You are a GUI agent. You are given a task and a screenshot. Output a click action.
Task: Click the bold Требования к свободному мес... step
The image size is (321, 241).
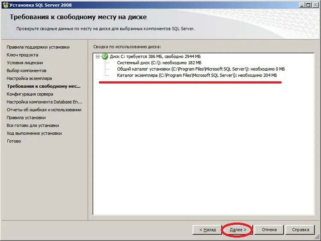[x=43, y=86]
